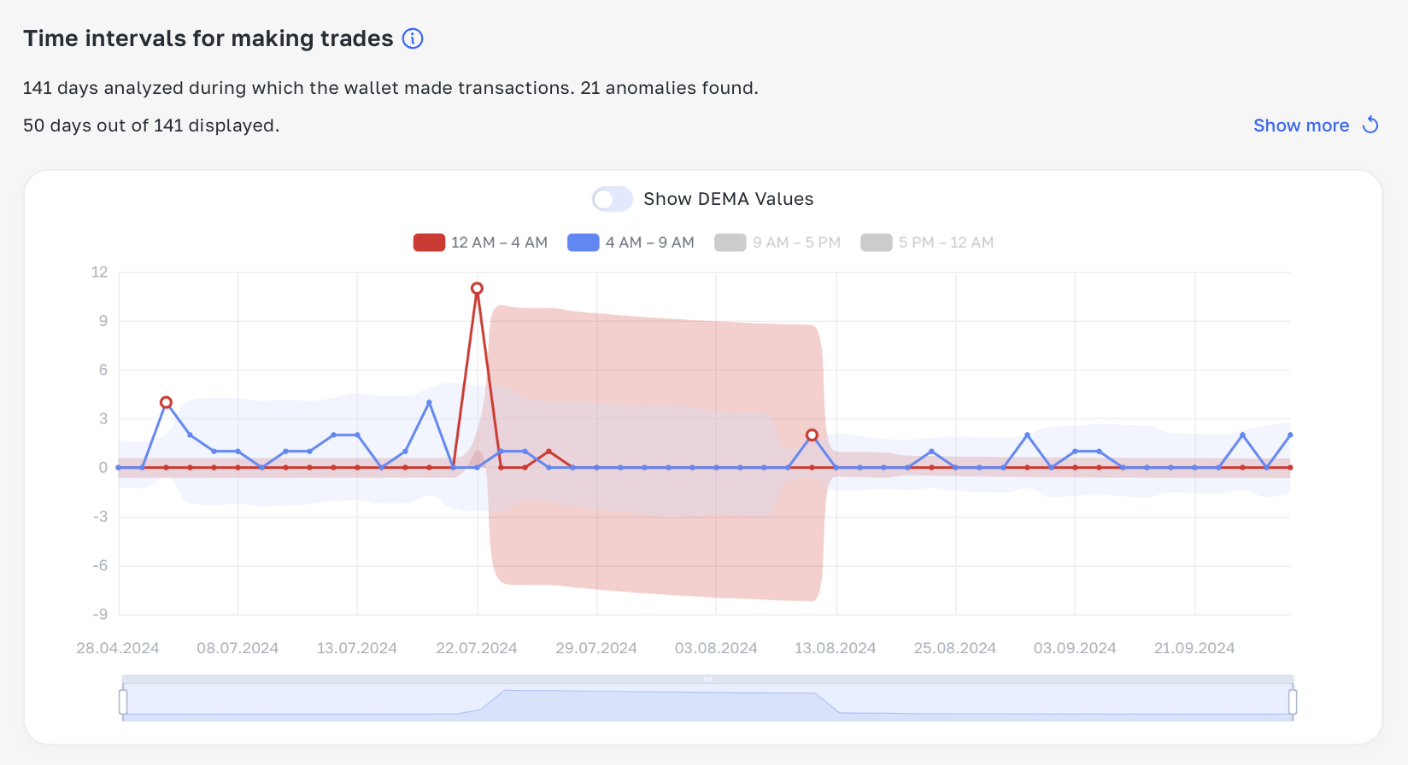Click the Show more link

pyautogui.click(x=1301, y=126)
